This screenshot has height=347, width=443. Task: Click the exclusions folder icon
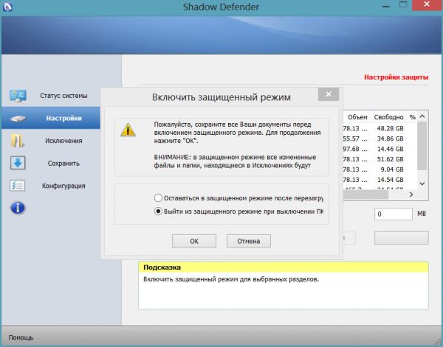point(17,141)
